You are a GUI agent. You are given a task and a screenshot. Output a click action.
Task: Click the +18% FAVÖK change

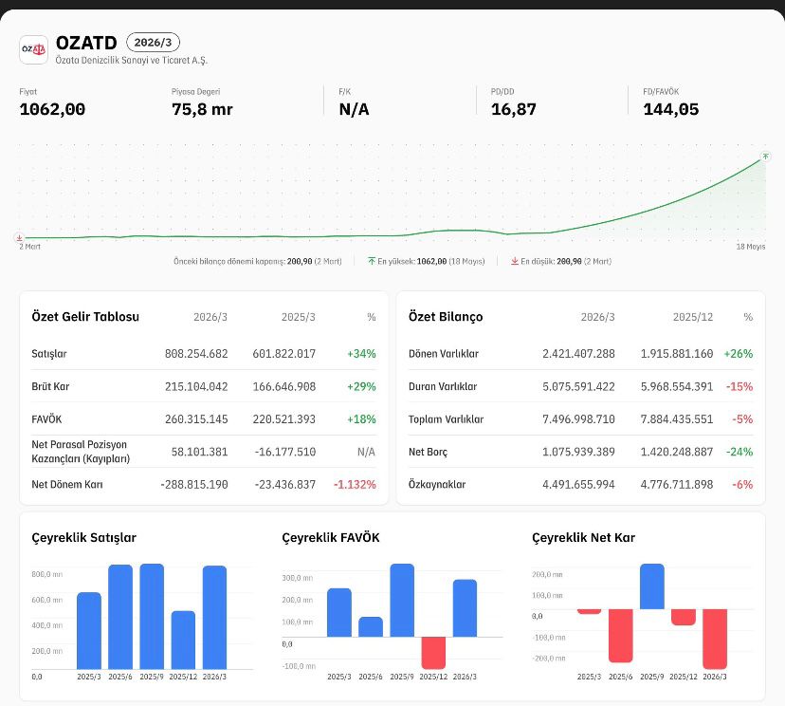click(x=361, y=419)
